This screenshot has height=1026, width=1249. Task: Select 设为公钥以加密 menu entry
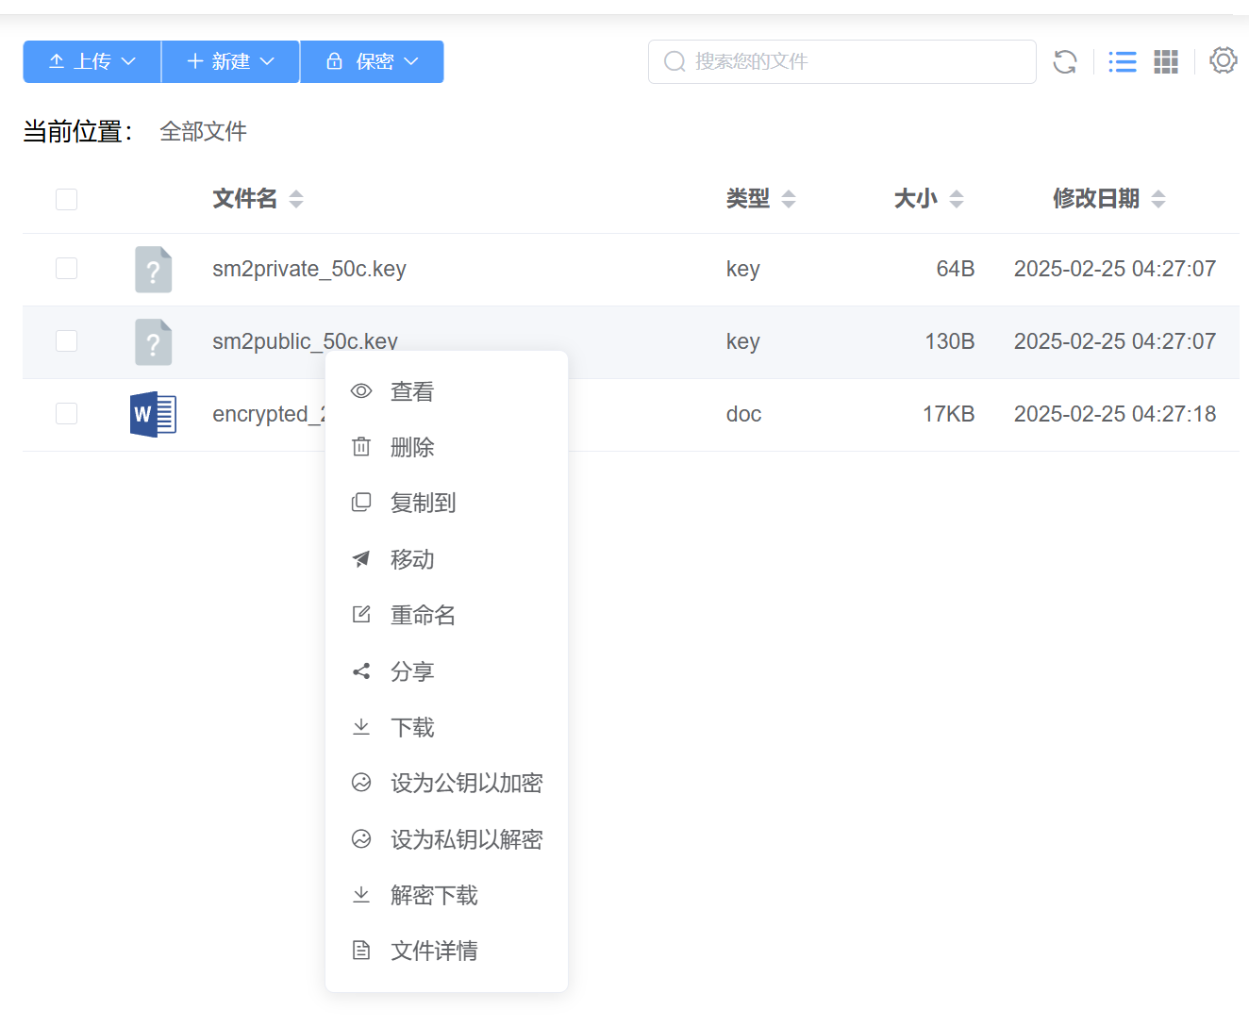click(446, 783)
